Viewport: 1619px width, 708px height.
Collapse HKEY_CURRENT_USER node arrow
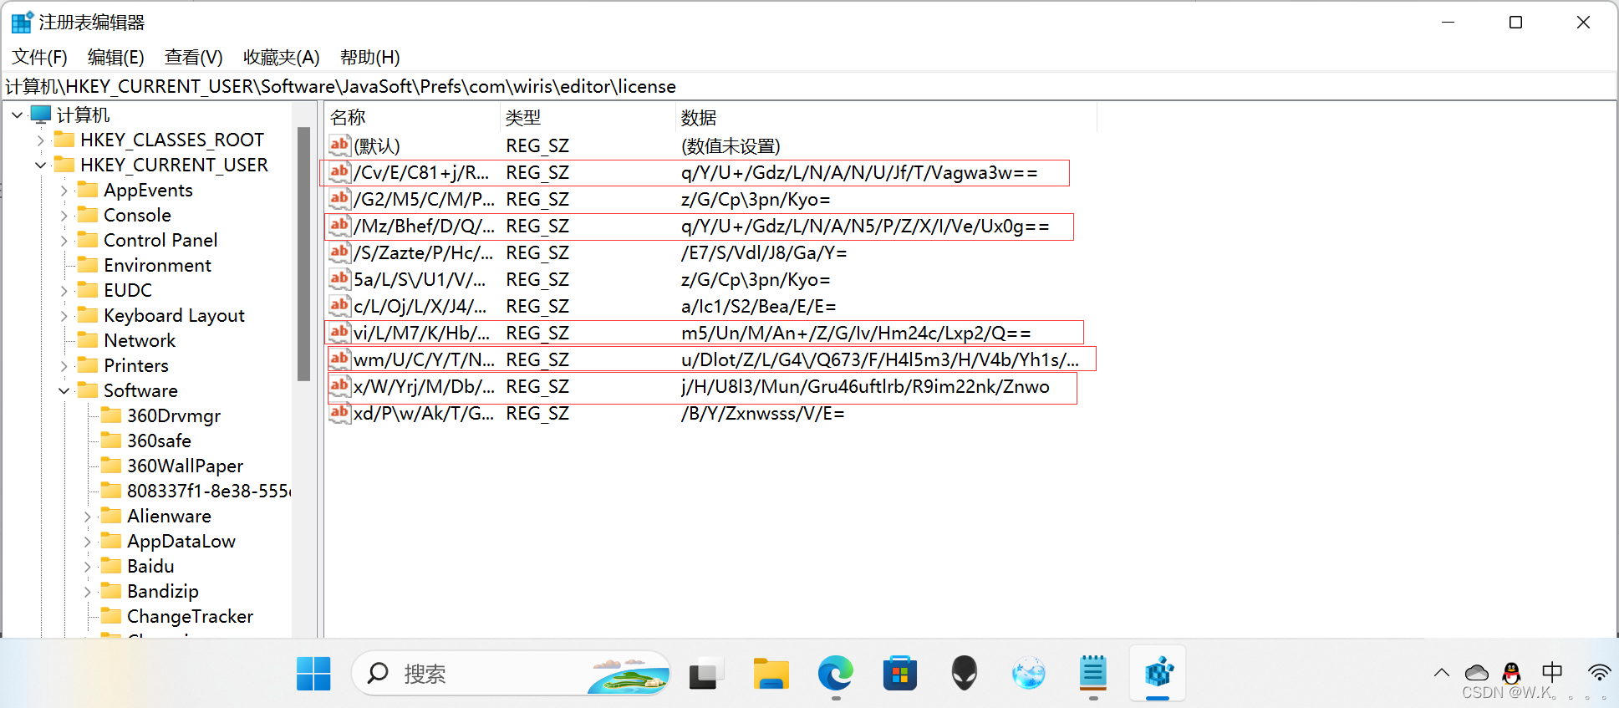(40, 165)
